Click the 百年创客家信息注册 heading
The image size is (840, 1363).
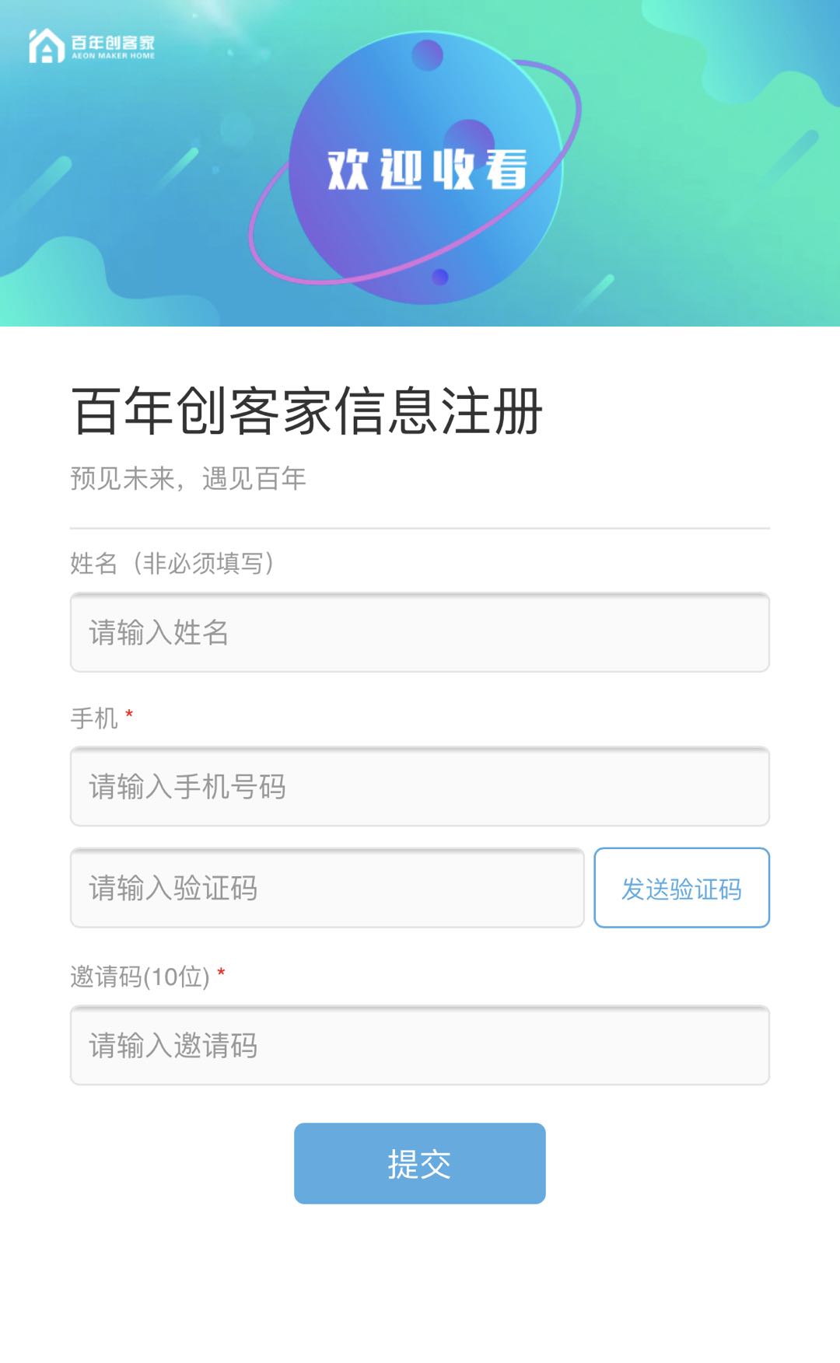coord(306,411)
